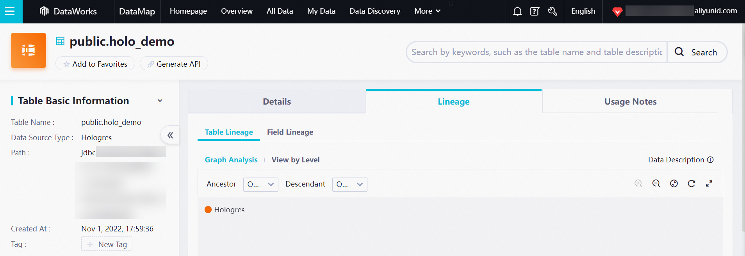The image size is (745, 256).
Task: Expand the More menu
Action: 428,11
